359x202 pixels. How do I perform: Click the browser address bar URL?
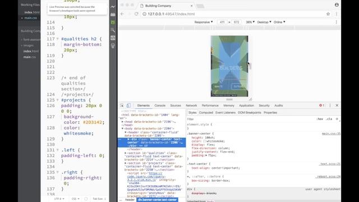(x=171, y=14)
